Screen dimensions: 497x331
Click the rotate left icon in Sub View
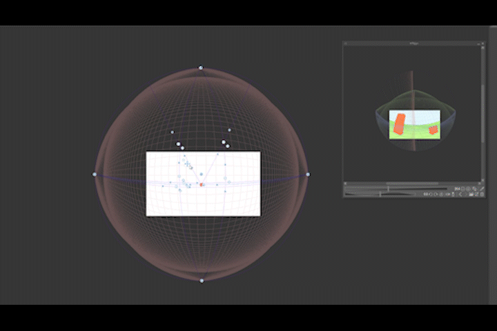click(430, 194)
